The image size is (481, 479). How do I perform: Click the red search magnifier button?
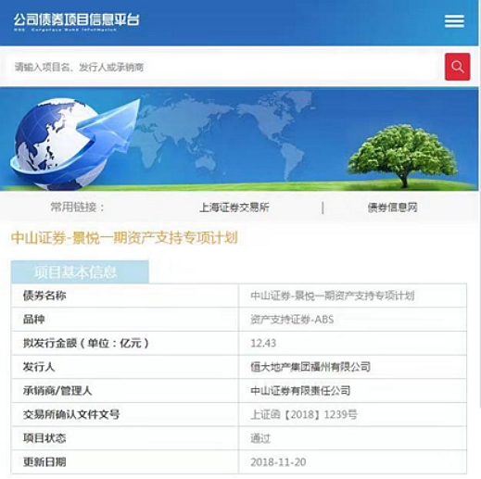point(457,67)
